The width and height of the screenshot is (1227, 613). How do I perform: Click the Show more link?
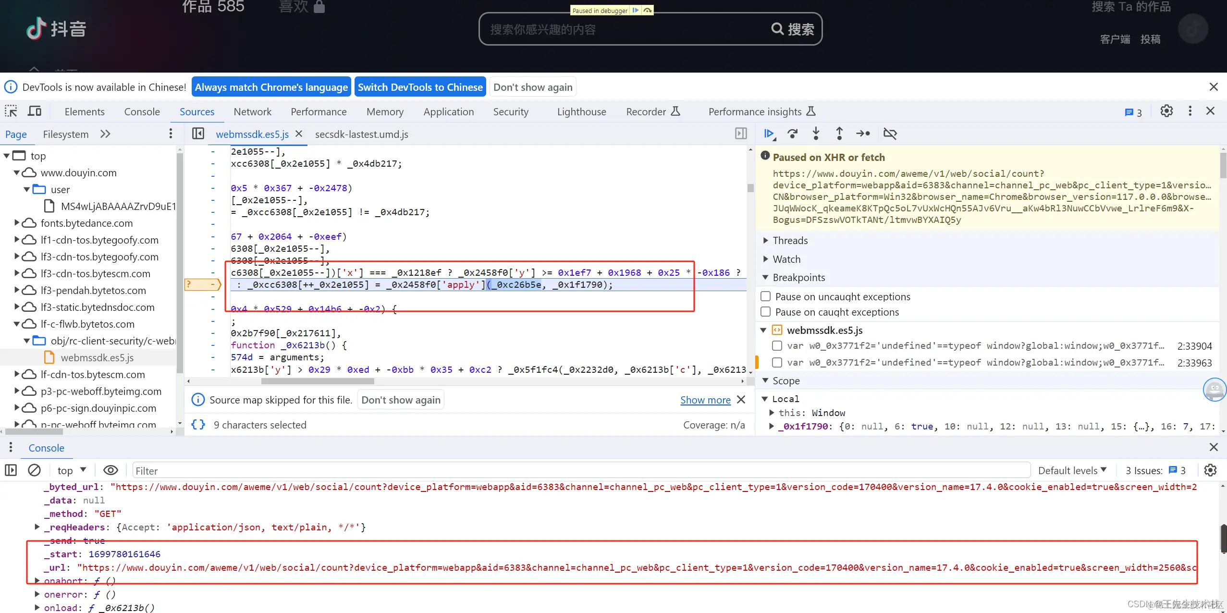tap(705, 400)
